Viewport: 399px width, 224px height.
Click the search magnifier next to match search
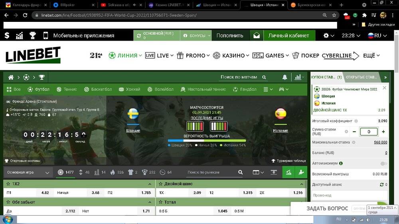pos(264,77)
